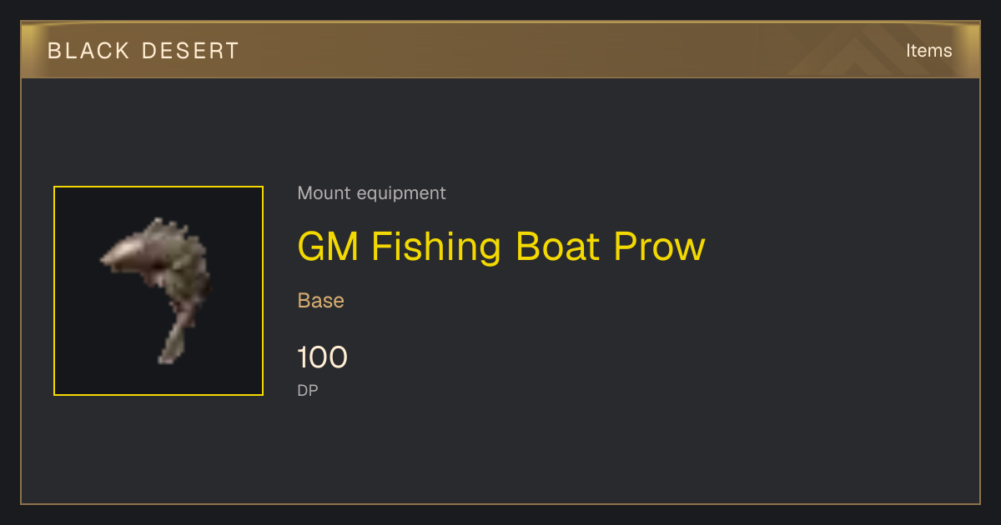Click the tail end of the prow image

click(x=174, y=343)
